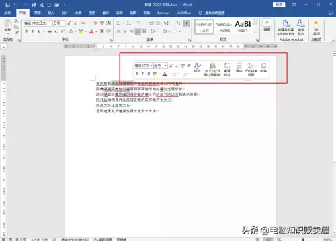Select the No Spacing style in gallery

[x=223, y=27]
